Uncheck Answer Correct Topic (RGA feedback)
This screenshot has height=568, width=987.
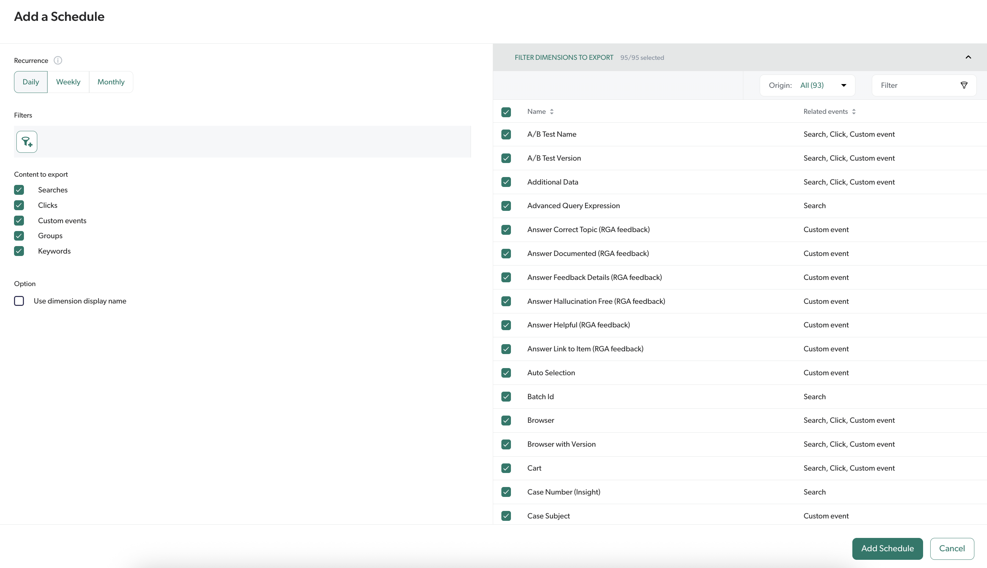tap(506, 229)
